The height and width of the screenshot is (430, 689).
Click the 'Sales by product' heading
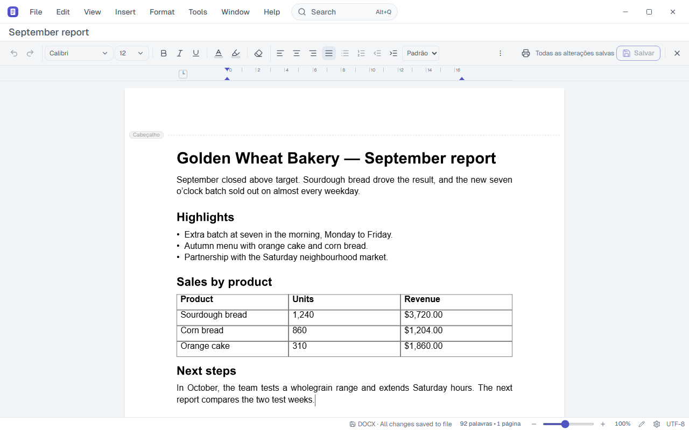224,282
